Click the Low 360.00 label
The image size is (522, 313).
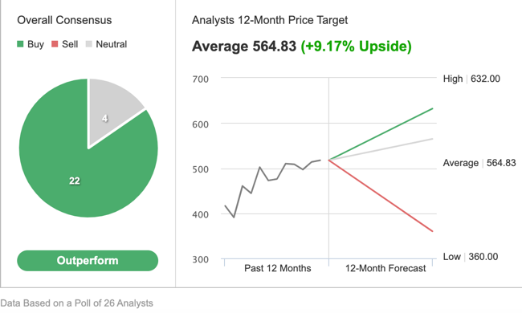471,257
